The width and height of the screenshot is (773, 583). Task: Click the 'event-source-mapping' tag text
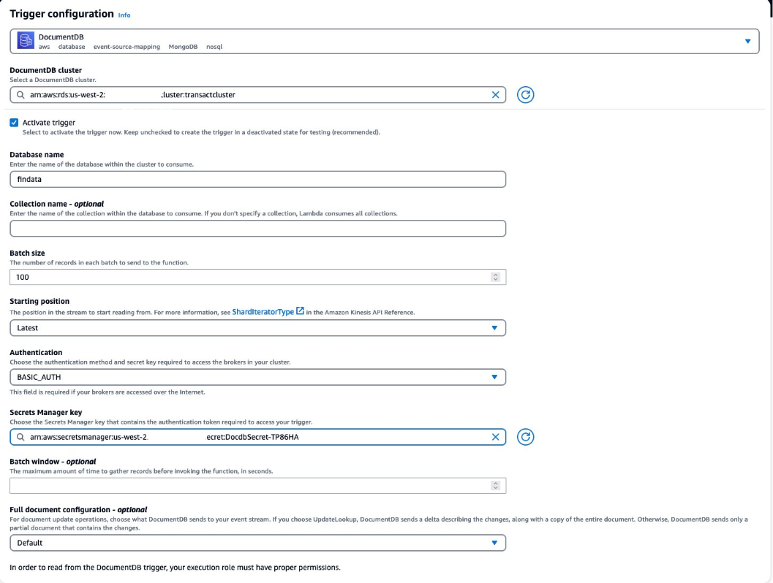[127, 47]
